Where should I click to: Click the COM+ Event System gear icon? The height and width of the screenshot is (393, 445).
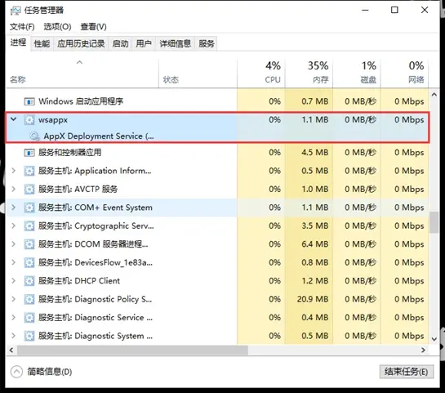(x=29, y=208)
